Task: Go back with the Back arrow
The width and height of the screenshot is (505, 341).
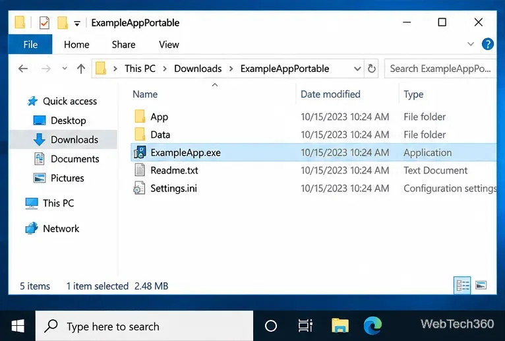Action: (x=23, y=69)
